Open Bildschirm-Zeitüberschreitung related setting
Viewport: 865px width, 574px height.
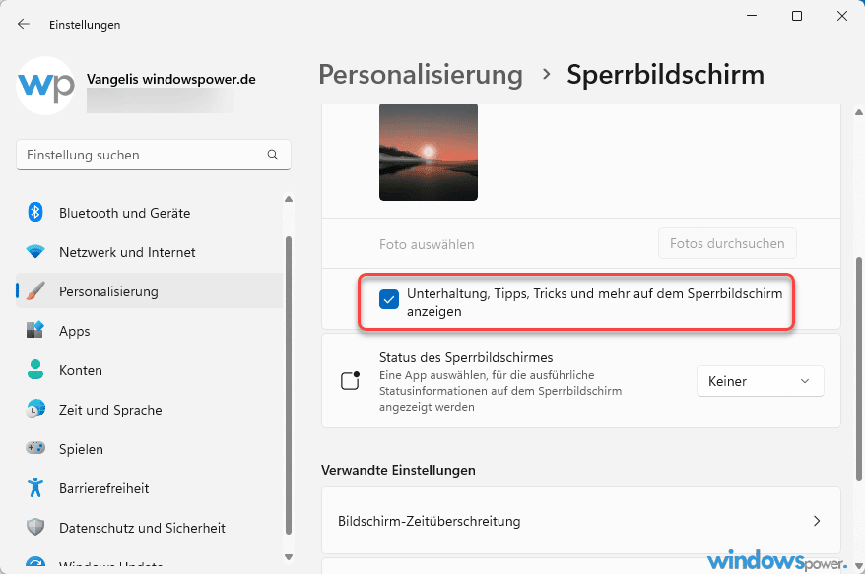click(x=581, y=521)
